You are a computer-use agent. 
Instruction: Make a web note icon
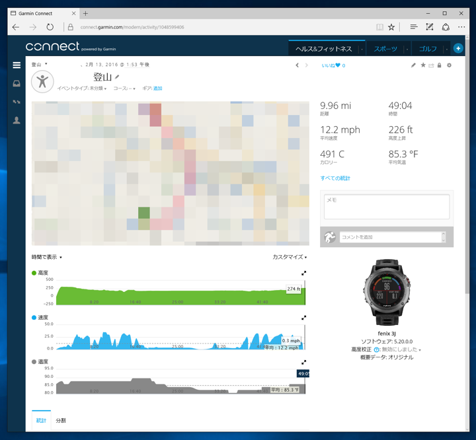(430, 27)
